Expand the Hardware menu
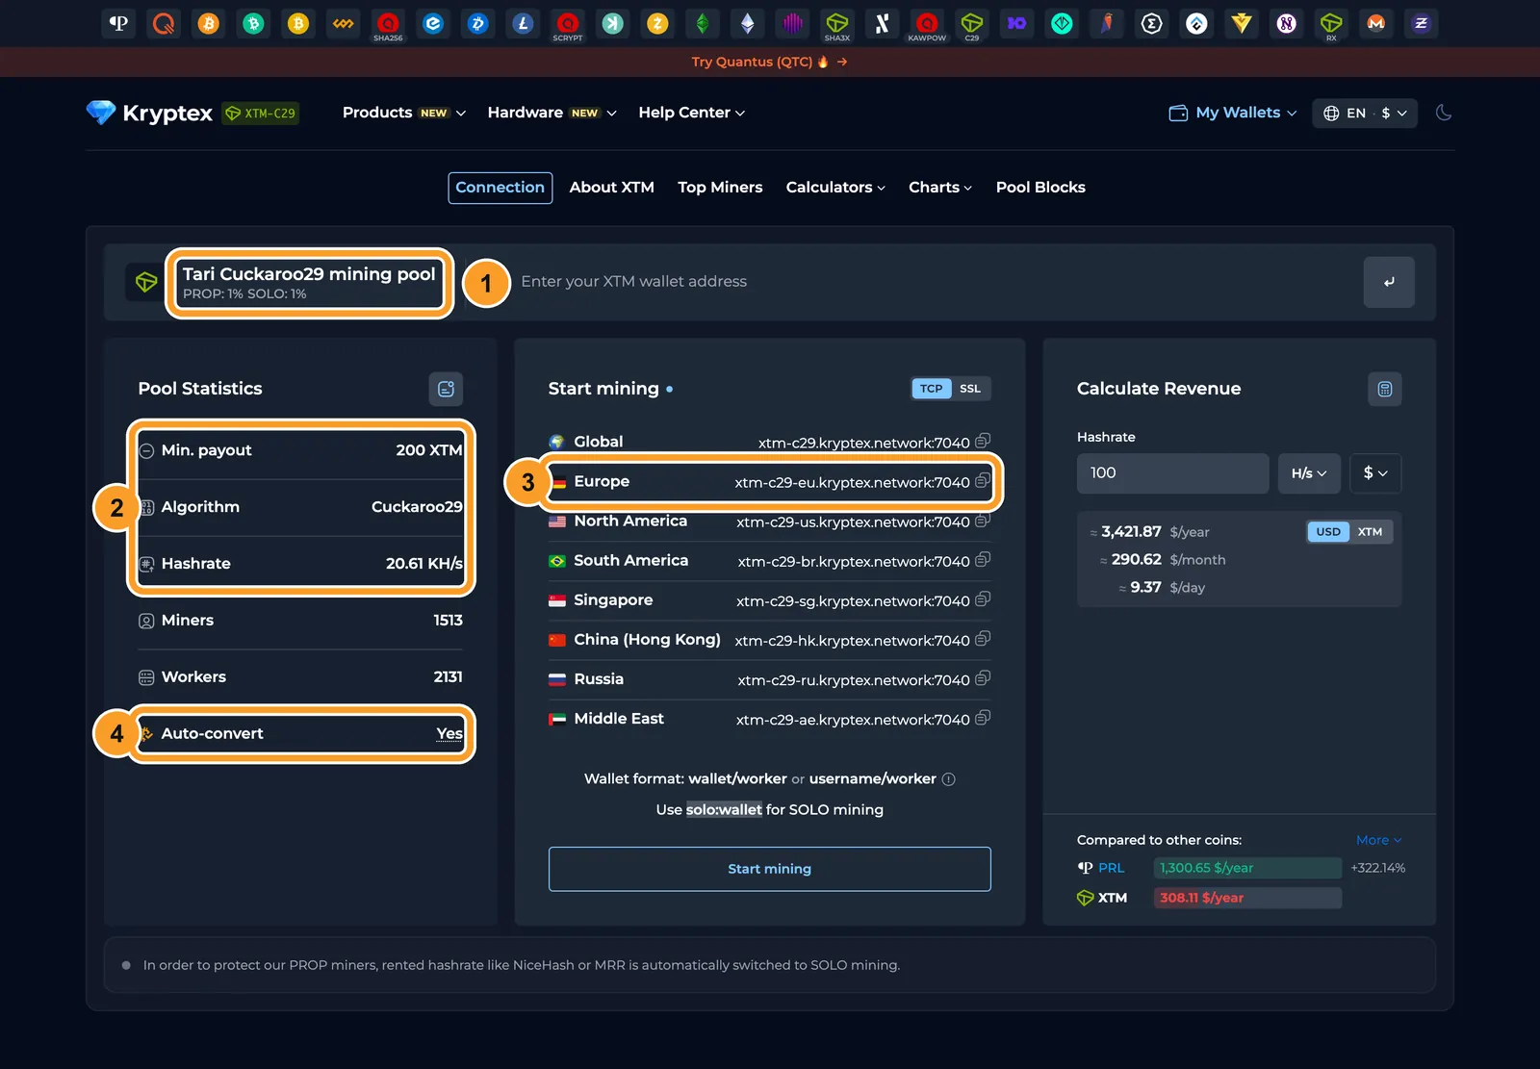Image resolution: width=1540 pixels, height=1069 pixels. [552, 113]
